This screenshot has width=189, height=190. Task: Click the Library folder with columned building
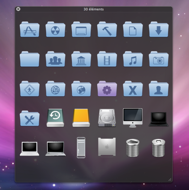(81, 59)
